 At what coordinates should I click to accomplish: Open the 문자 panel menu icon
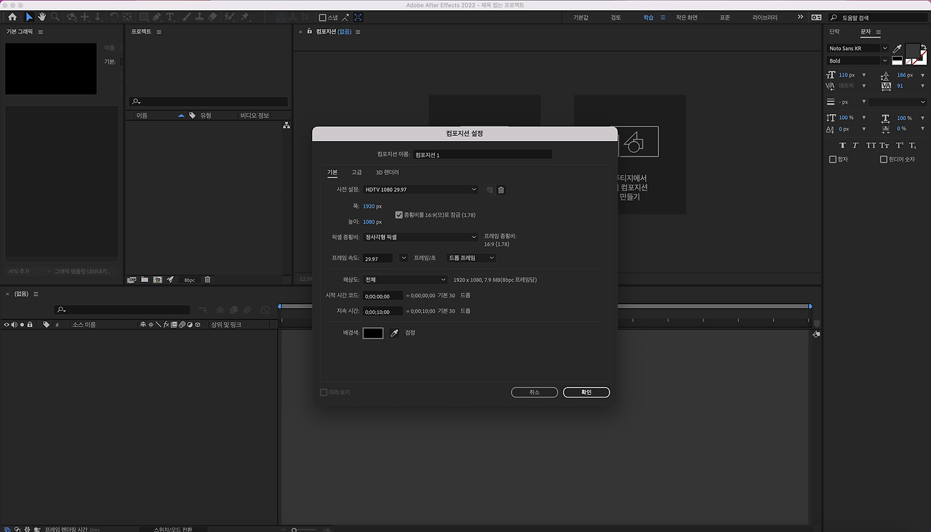tap(879, 32)
